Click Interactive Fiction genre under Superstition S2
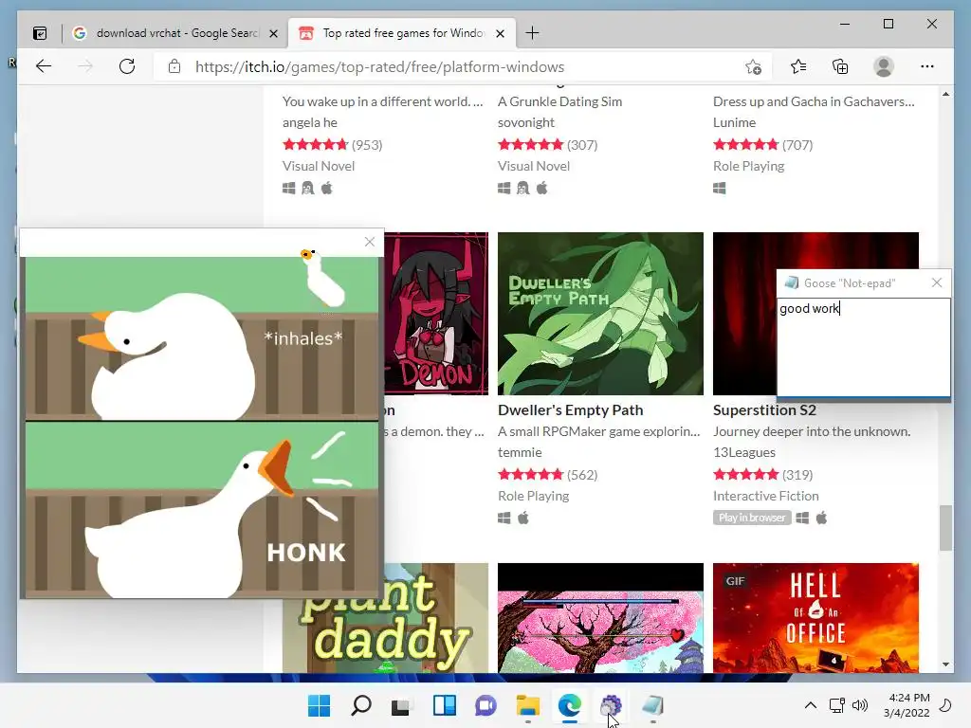971x728 pixels. 765,496
